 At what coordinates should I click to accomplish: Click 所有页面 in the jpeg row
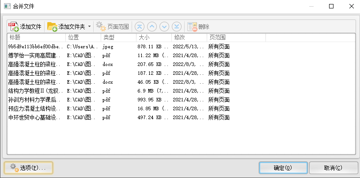(219, 47)
